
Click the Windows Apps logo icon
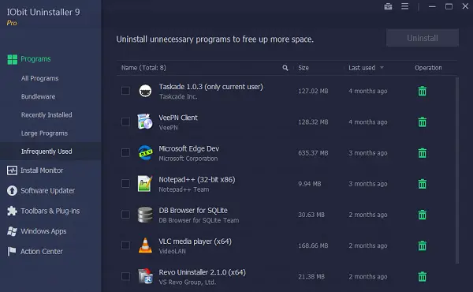point(12,231)
